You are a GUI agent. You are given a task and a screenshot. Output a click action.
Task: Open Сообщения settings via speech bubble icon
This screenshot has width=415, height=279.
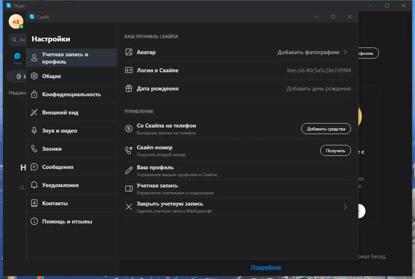tap(34, 167)
